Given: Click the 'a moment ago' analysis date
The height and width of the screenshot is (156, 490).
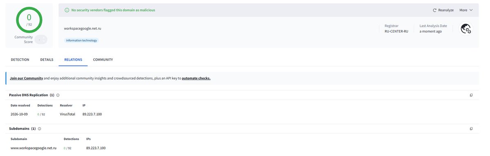Looking at the screenshot, I should click(x=431, y=31).
